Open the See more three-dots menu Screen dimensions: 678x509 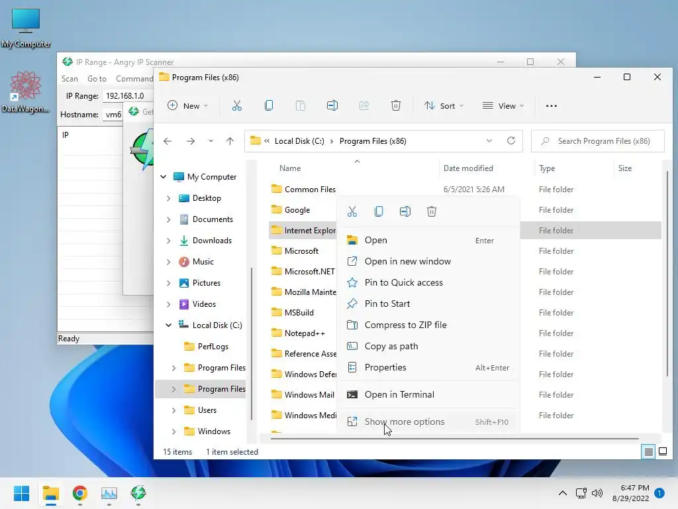[552, 105]
